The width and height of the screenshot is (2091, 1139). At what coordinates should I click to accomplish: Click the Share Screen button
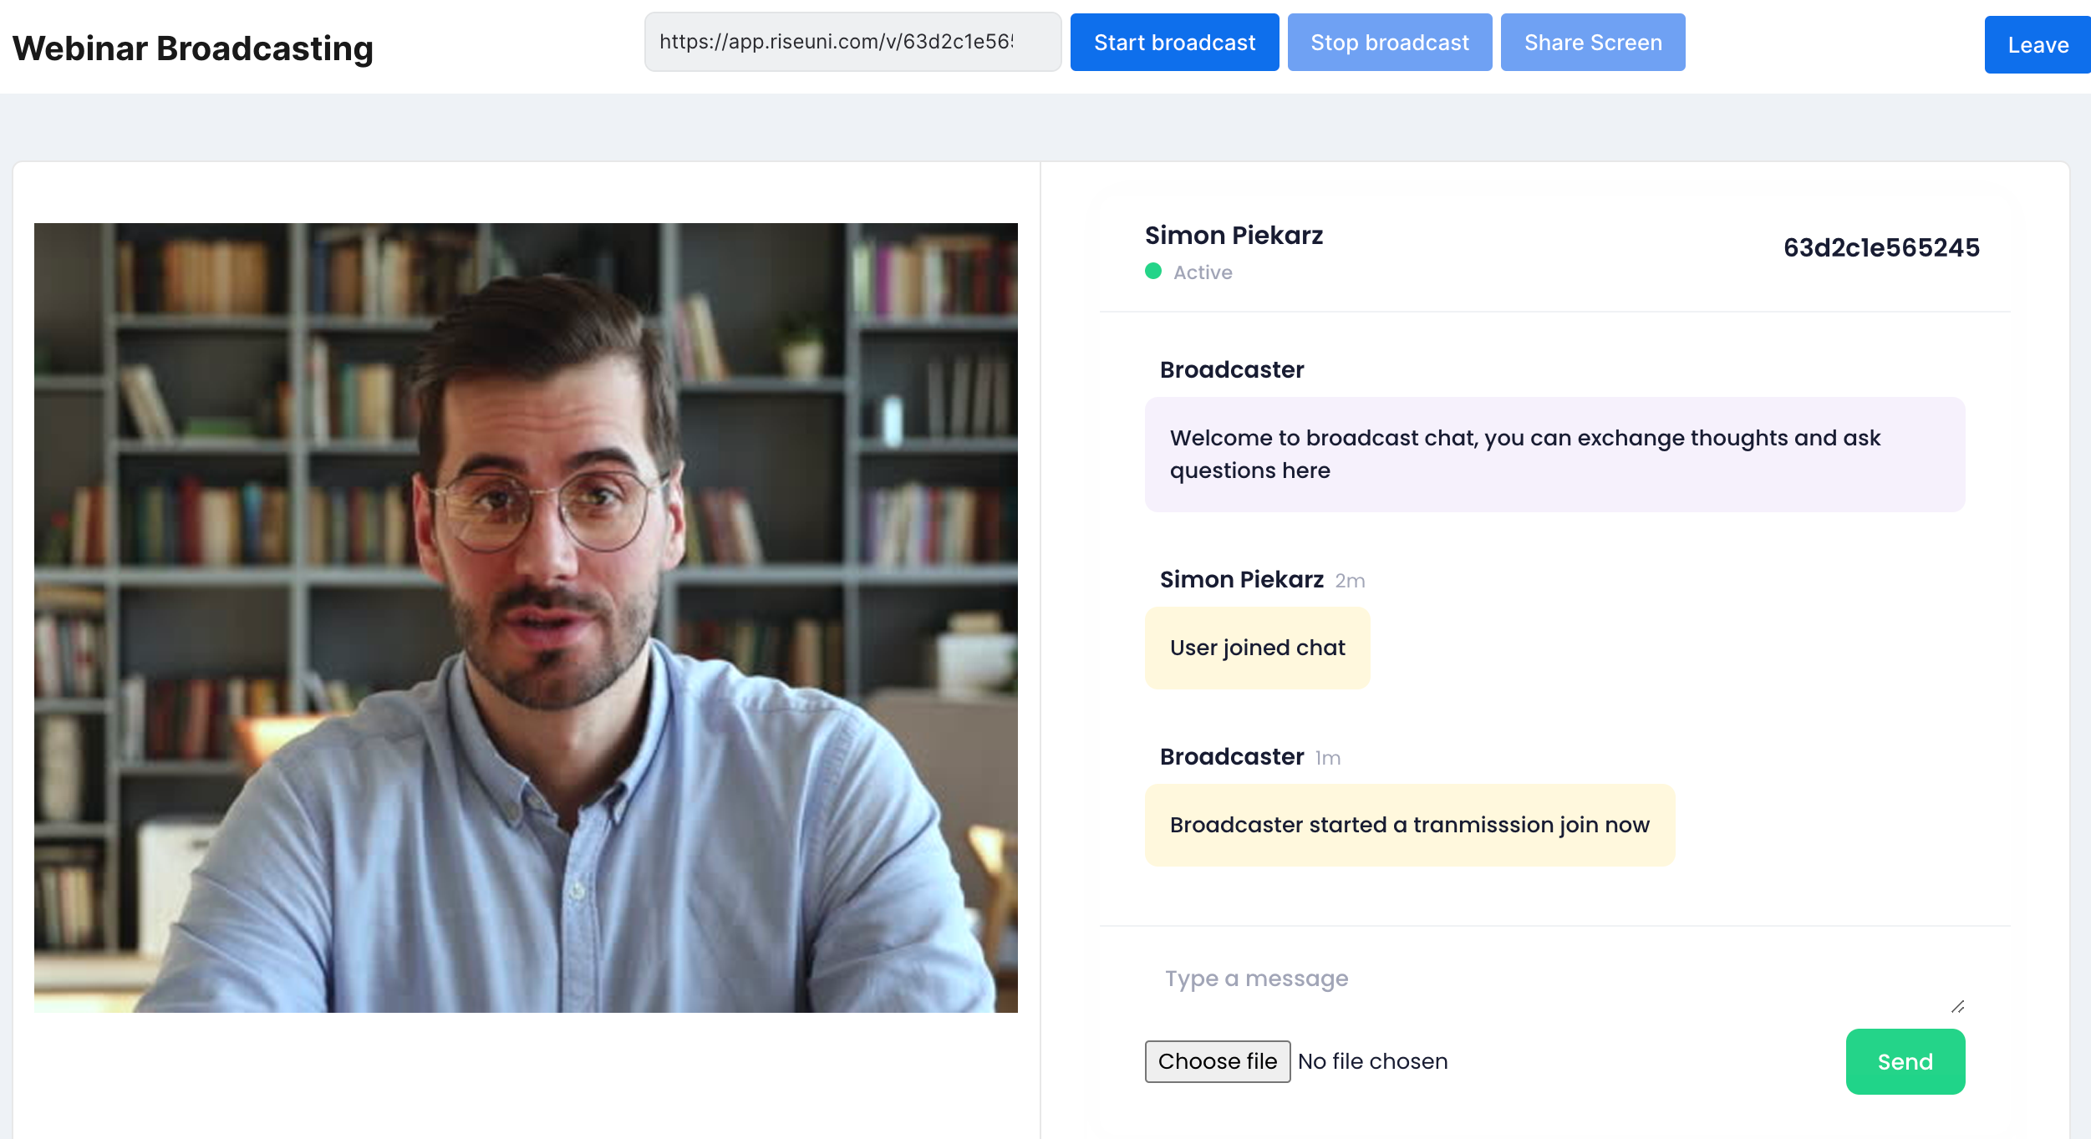coord(1592,43)
